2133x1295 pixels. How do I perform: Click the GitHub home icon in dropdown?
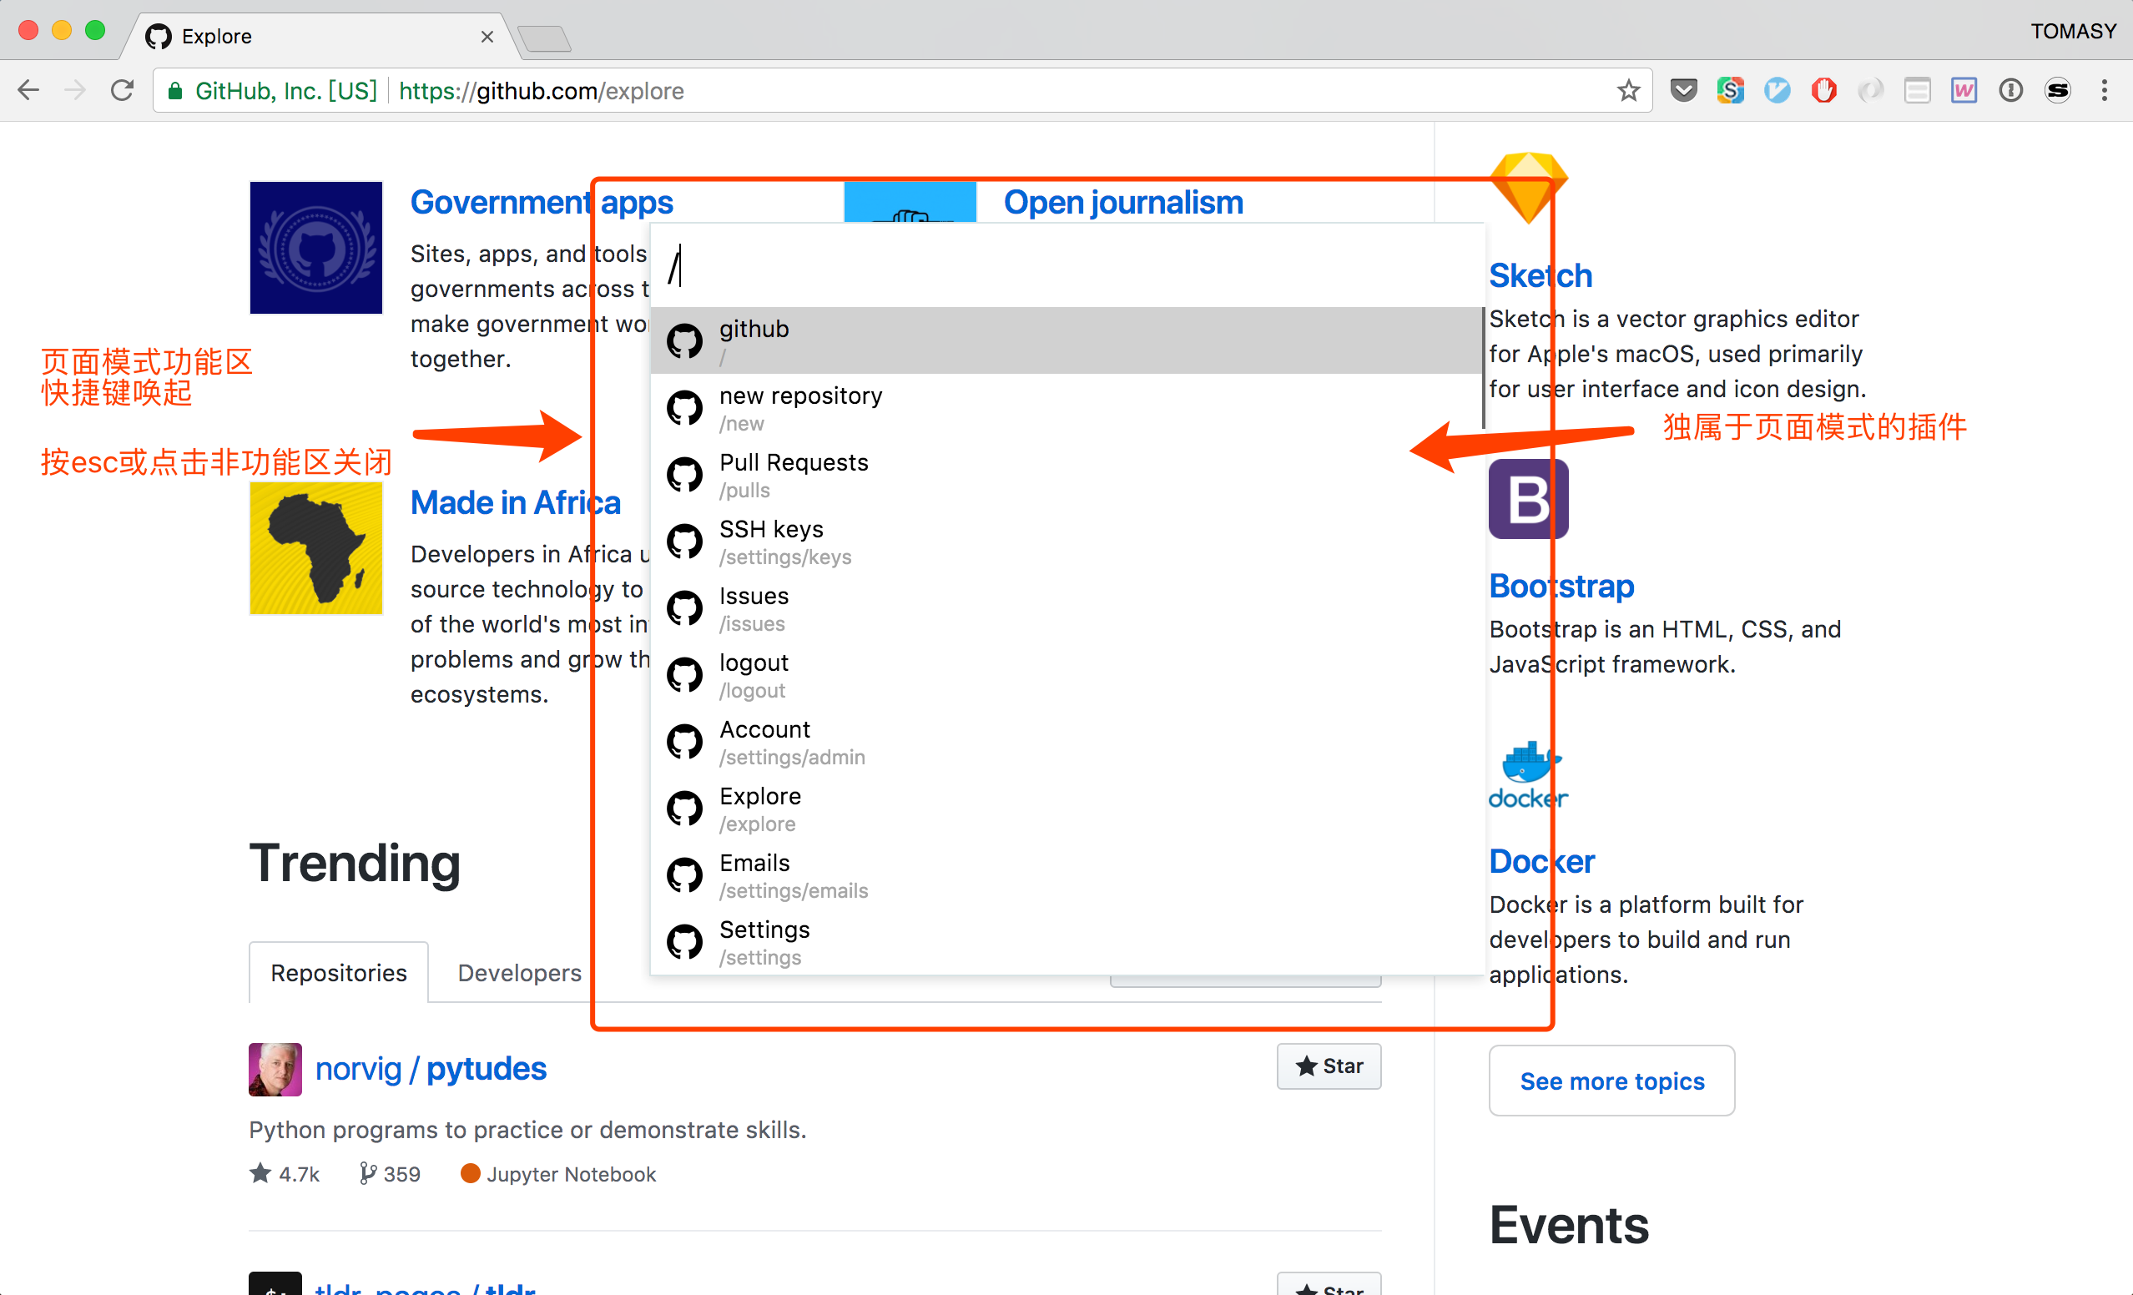pos(684,338)
